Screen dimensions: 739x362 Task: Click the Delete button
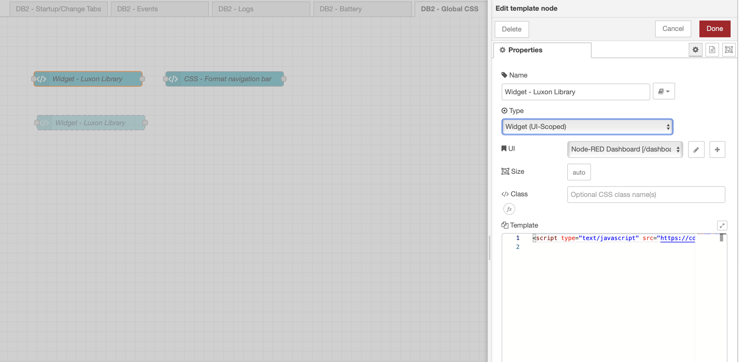tap(511, 29)
